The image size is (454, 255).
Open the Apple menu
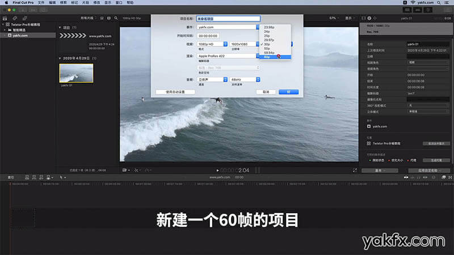6,2
